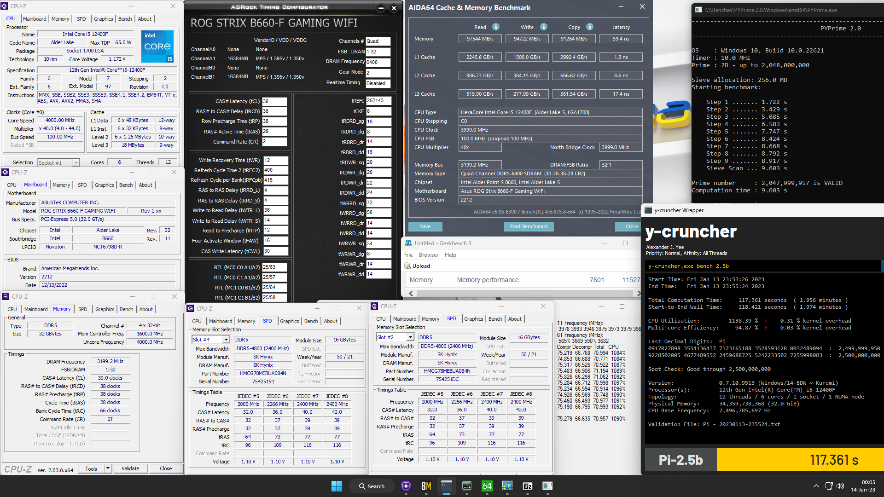Switch to the Bench tab in top CPU-Z
Screen dimensions: 884x497
[125, 19]
